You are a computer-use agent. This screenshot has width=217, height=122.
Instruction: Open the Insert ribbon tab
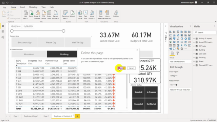pos(23,7)
